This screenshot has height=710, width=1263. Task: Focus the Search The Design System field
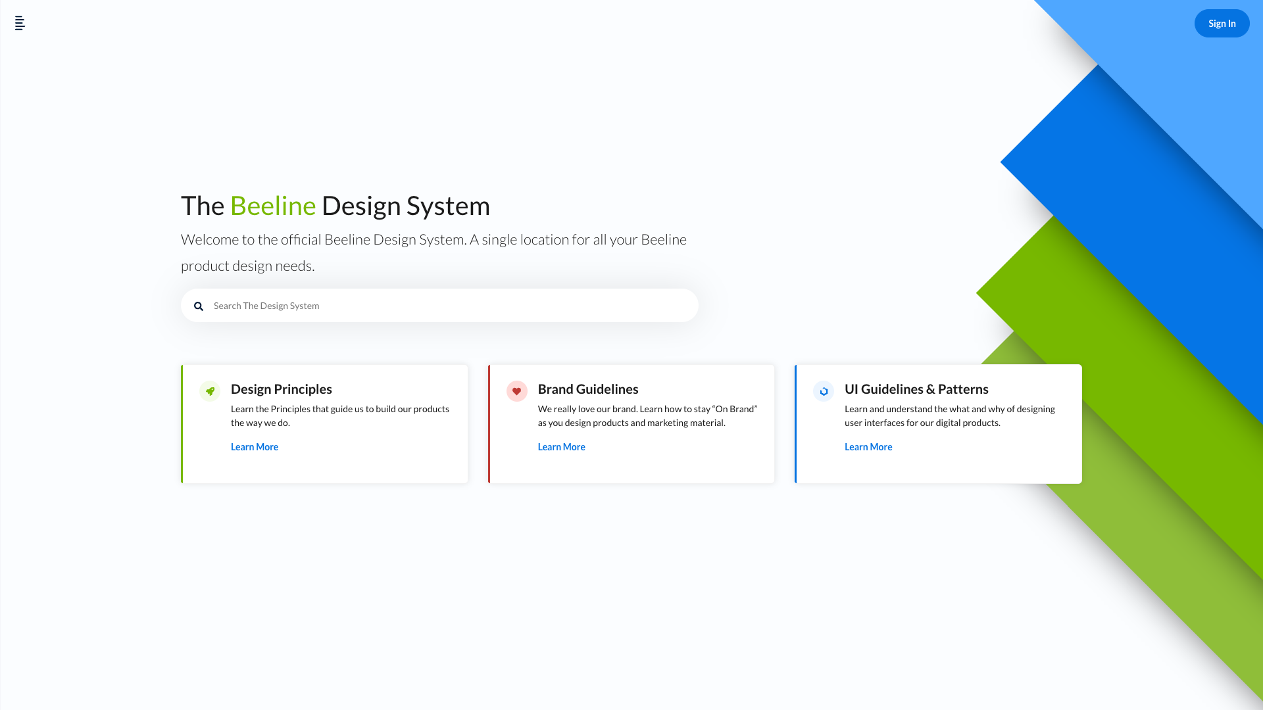(x=447, y=306)
